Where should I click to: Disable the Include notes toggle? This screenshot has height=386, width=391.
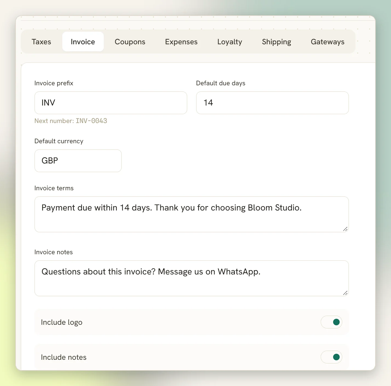[331, 357]
